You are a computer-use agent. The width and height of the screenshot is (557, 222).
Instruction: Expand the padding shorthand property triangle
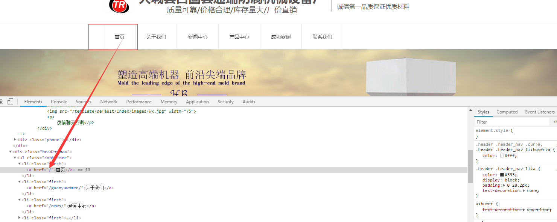pos(505,185)
